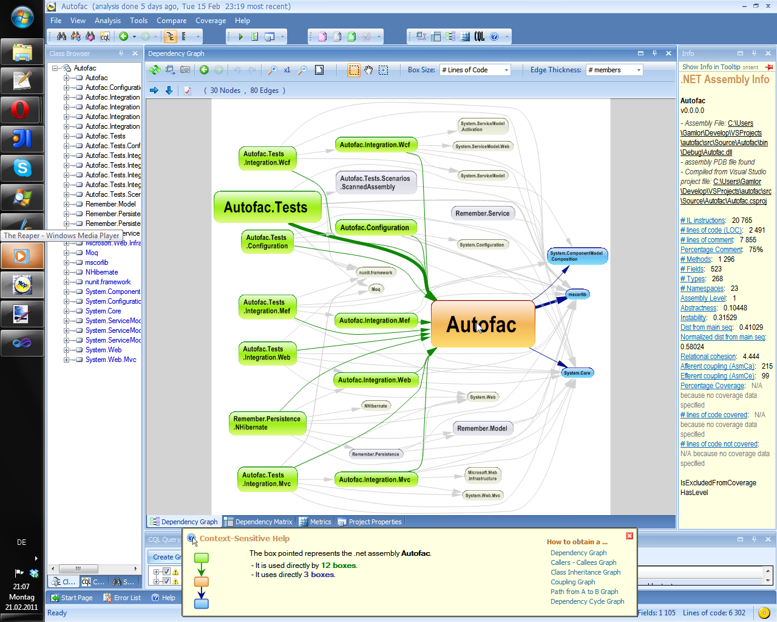
Task: Click the Class Browser horizontal scrollbar thumb
Action: [78, 569]
